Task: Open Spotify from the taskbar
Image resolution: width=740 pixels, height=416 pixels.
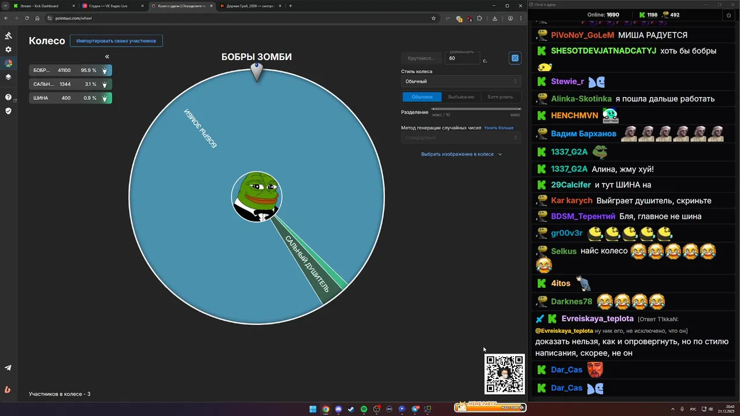Action: point(364,409)
